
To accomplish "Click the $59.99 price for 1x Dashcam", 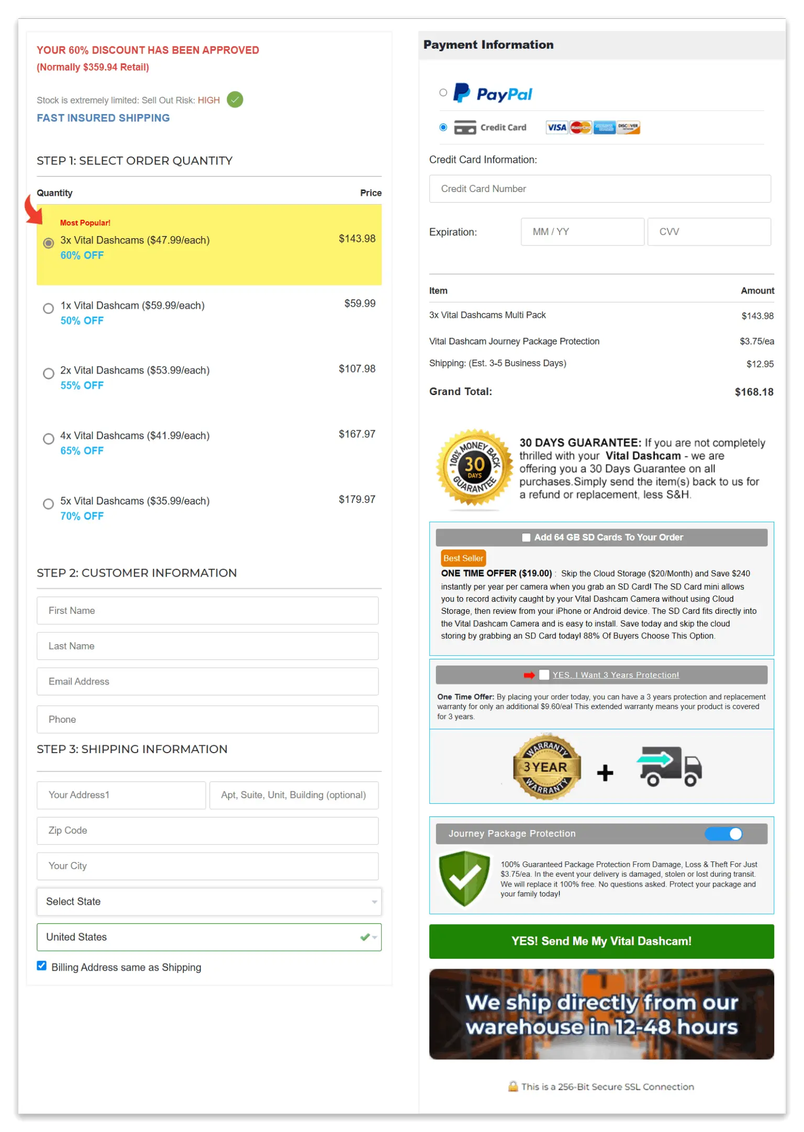I will coord(360,304).
